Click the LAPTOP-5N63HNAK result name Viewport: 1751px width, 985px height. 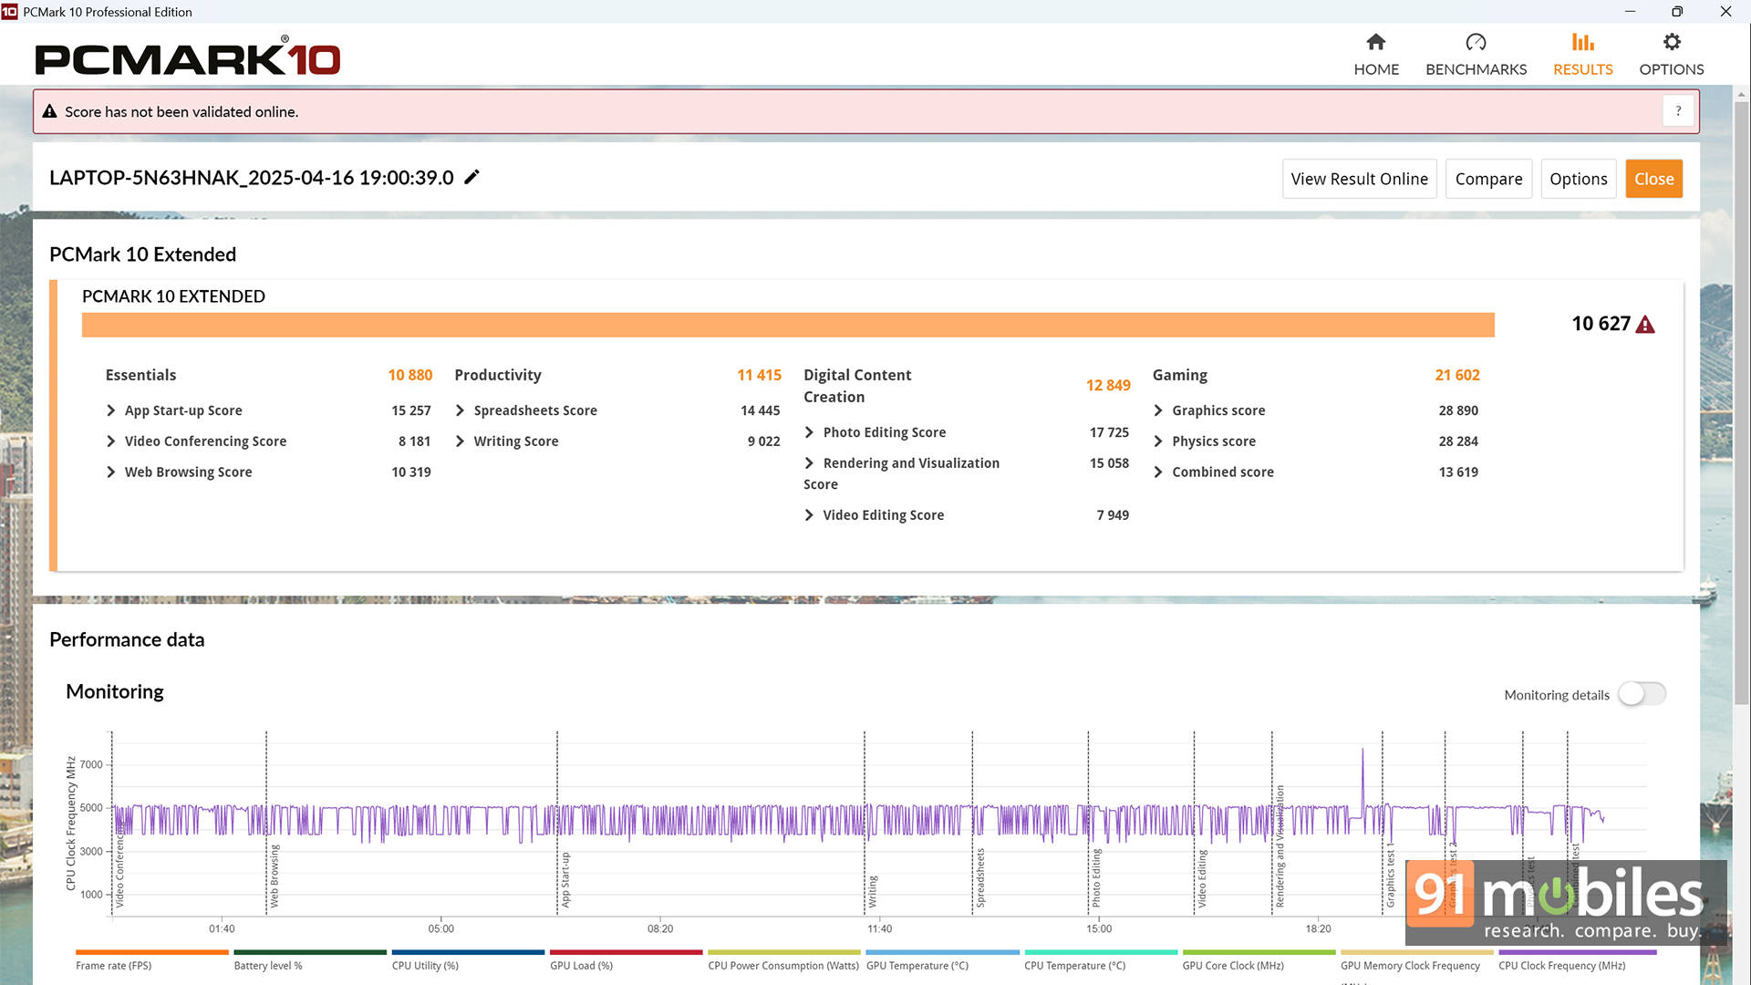(252, 178)
